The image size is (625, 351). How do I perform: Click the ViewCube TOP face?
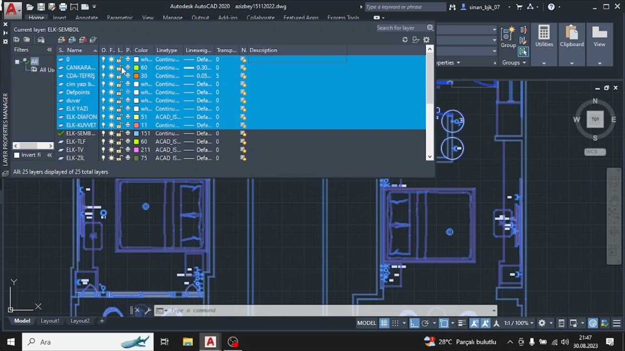coord(595,119)
